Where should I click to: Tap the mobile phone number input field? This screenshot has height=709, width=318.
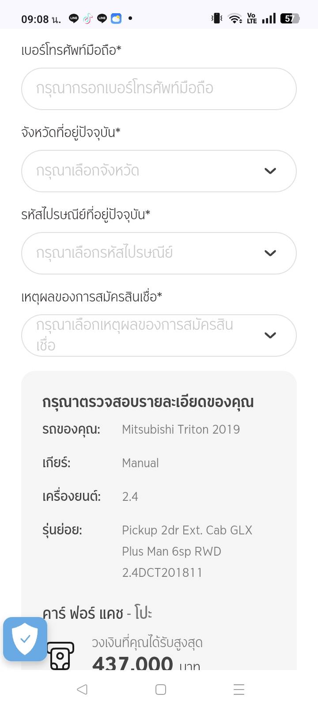point(159,89)
